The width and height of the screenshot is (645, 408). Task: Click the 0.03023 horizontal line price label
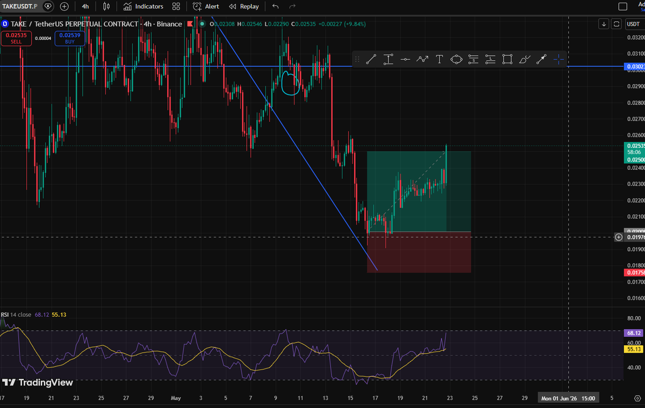(x=634, y=67)
